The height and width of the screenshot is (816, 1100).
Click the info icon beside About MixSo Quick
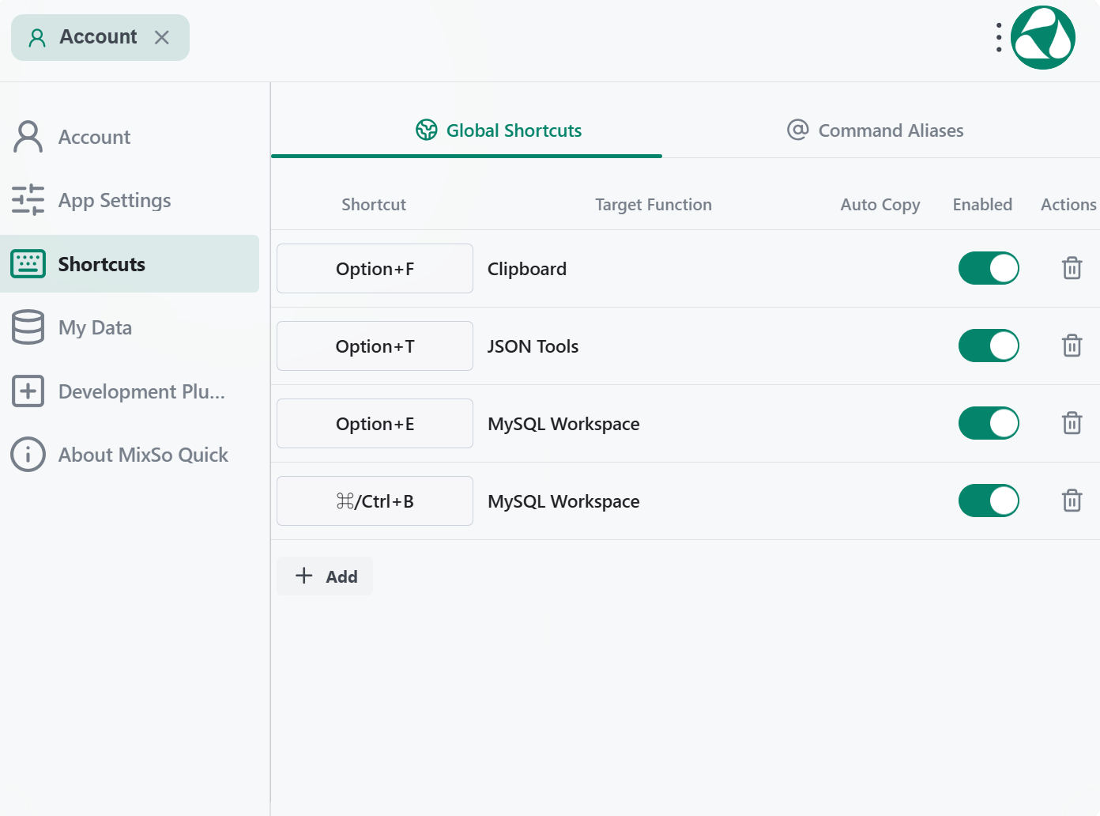click(28, 455)
